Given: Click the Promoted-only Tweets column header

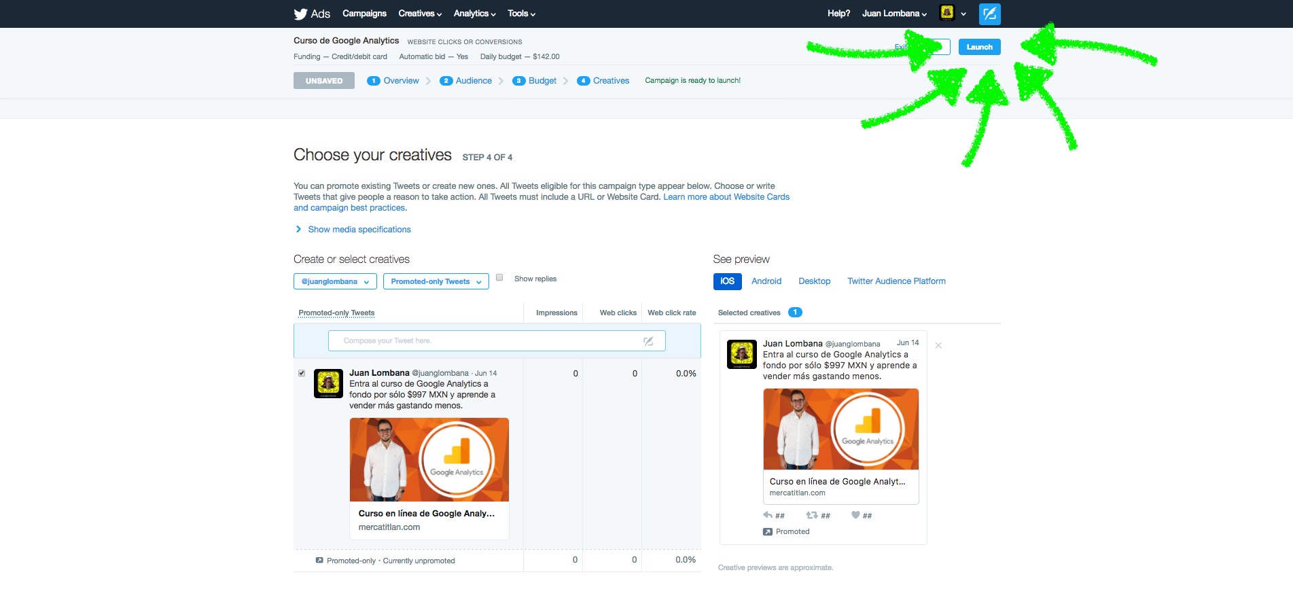Looking at the screenshot, I should (x=336, y=313).
